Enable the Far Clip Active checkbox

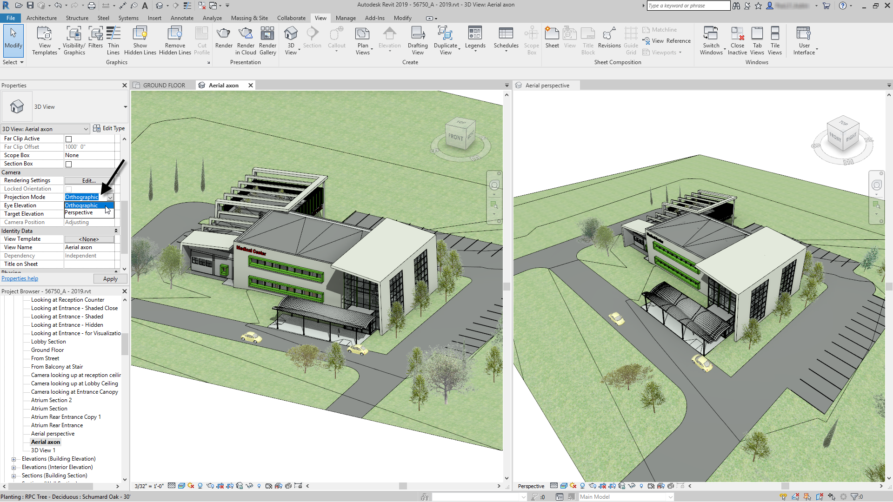pyautogui.click(x=68, y=139)
